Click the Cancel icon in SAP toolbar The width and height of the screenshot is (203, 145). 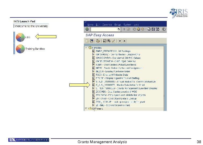coord(143,29)
